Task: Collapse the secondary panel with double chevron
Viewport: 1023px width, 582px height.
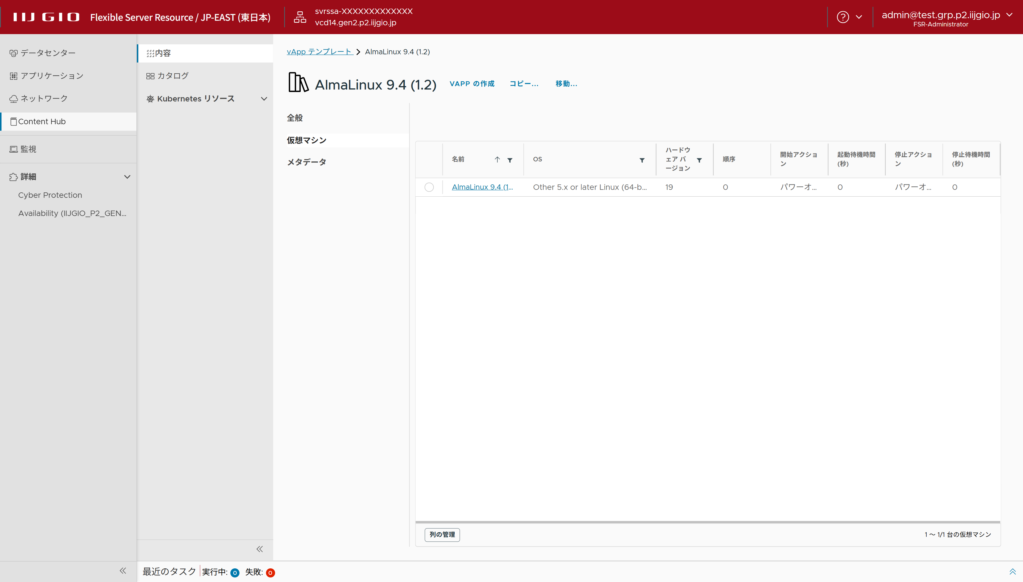Action: pyautogui.click(x=260, y=549)
